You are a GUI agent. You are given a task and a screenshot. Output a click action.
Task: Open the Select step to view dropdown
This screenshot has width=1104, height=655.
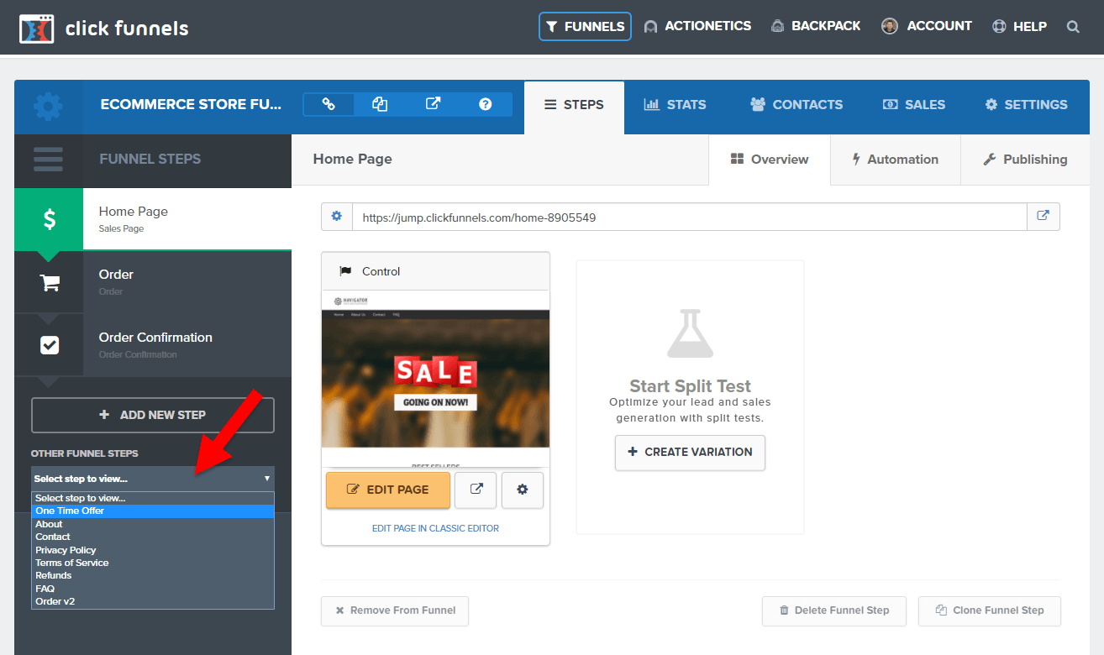click(153, 479)
